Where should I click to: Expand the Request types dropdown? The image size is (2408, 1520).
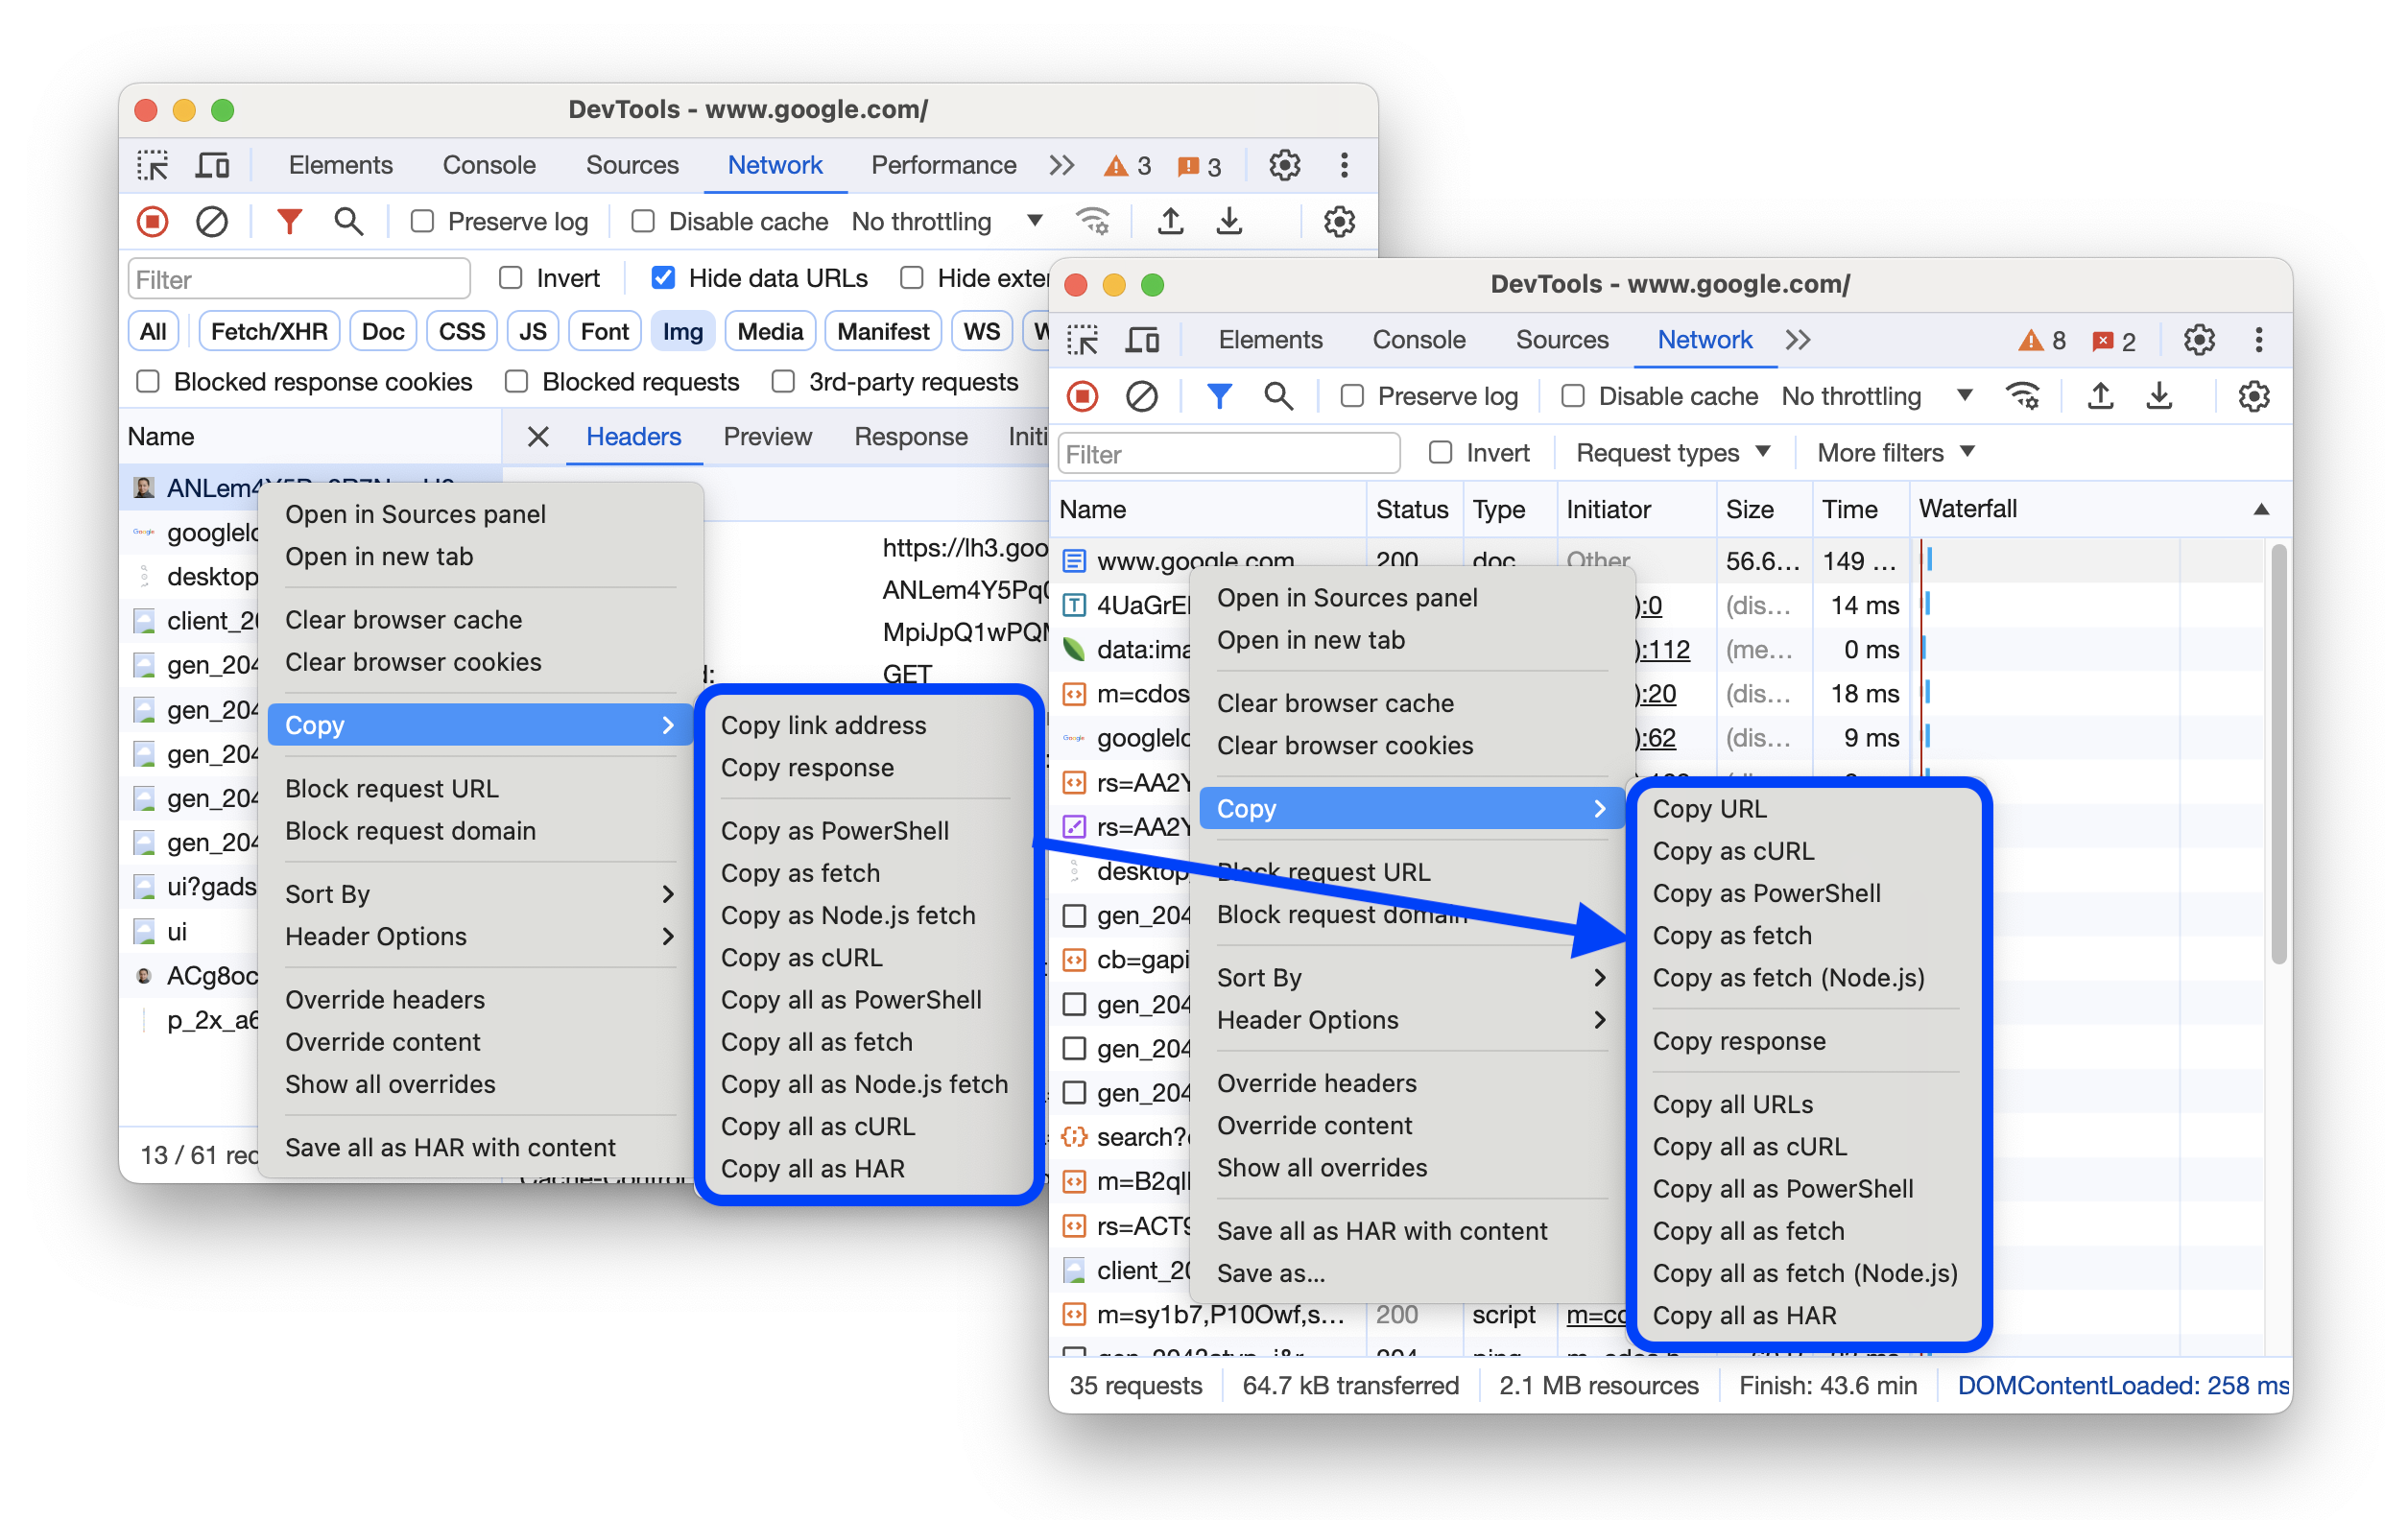pyautogui.click(x=1673, y=454)
